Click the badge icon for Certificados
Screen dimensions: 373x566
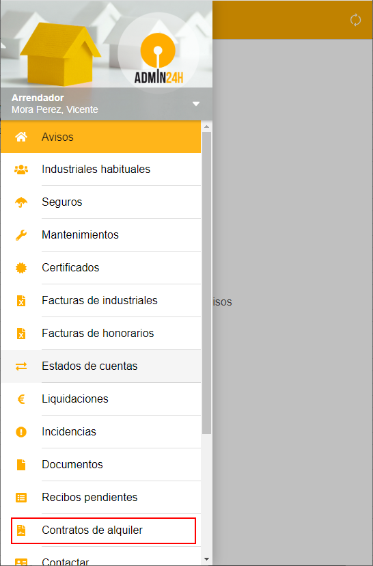click(x=21, y=268)
